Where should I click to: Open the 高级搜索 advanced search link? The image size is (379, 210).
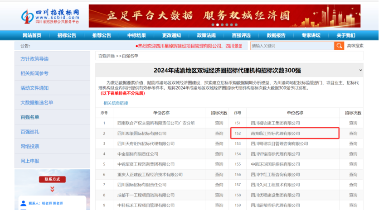(355, 46)
